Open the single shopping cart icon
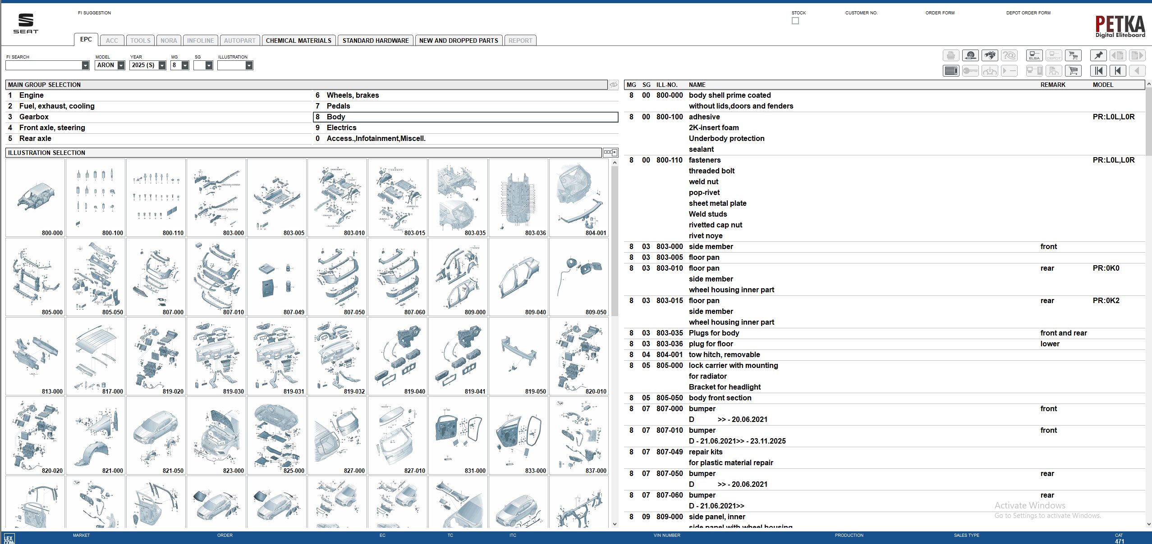 coord(1073,71)
